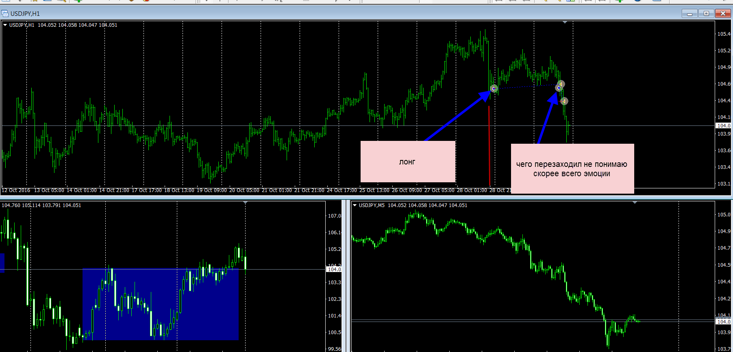Minimize the USDJPY,H1 chart window
Screen dimensions: 733x352
[x=689, y=13]
